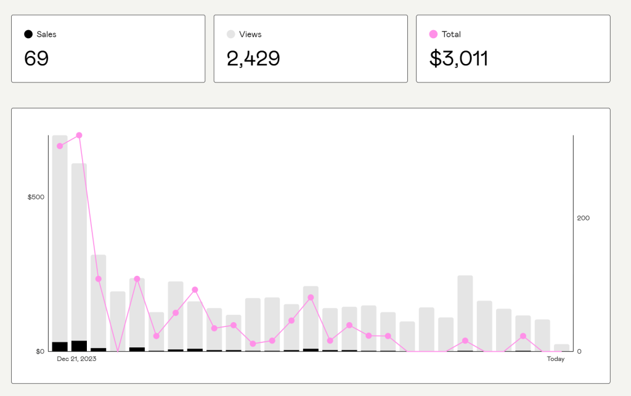Select the Sales count of 69

coord(36,59)
